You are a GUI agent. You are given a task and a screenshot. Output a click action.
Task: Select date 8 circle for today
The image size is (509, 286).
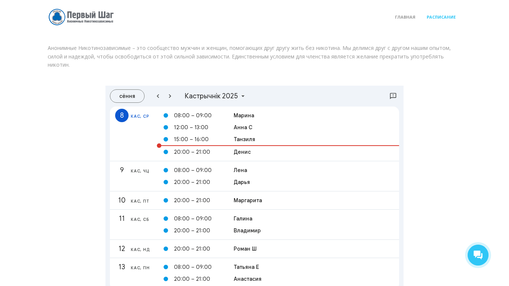coord(122,115)
